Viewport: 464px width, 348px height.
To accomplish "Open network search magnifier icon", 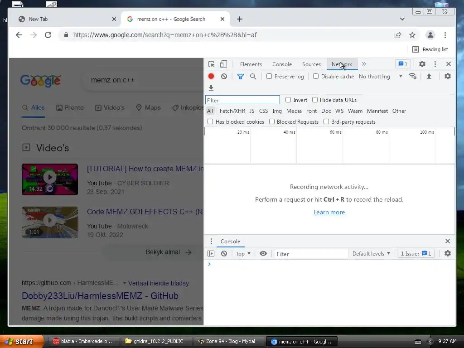I will pos(253,76).
